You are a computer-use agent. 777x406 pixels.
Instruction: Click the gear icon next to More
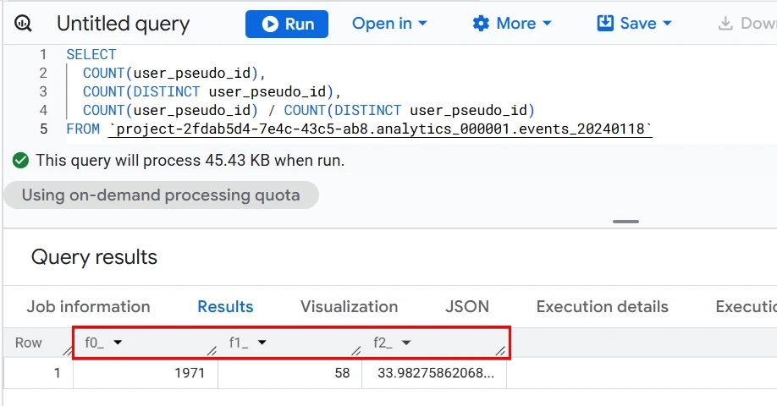(x=481, y=24)
